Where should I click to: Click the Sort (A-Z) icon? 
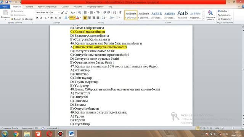(x=114, y=13)
